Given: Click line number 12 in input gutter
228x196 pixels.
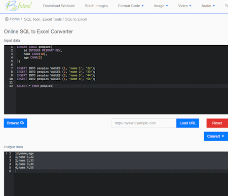Looking at the screenshot, I should [x=11, y=86].
